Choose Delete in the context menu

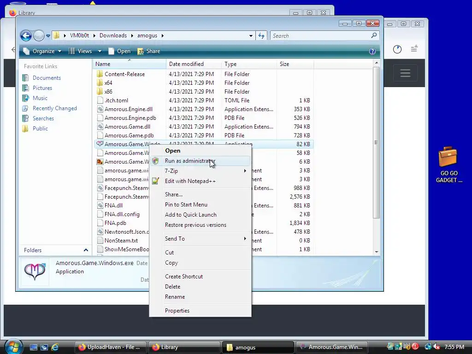click(x=200, y=287)
